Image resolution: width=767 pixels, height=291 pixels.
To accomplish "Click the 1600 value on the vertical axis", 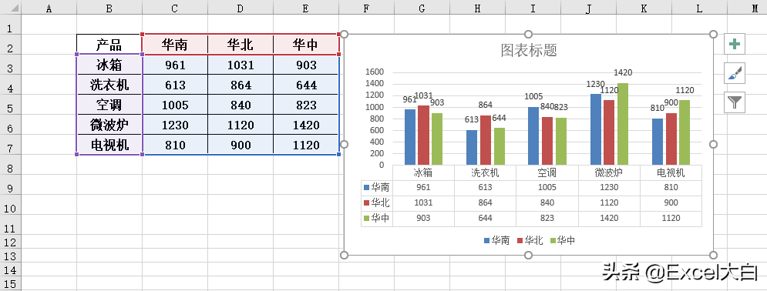I will (x=375, y=72).
